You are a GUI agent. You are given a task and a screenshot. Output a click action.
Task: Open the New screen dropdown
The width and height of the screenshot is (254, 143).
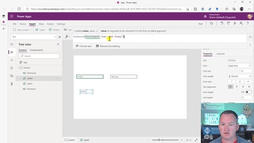point(22,30)
